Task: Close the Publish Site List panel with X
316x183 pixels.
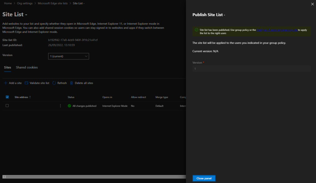Action: click(x=312, y=4)
